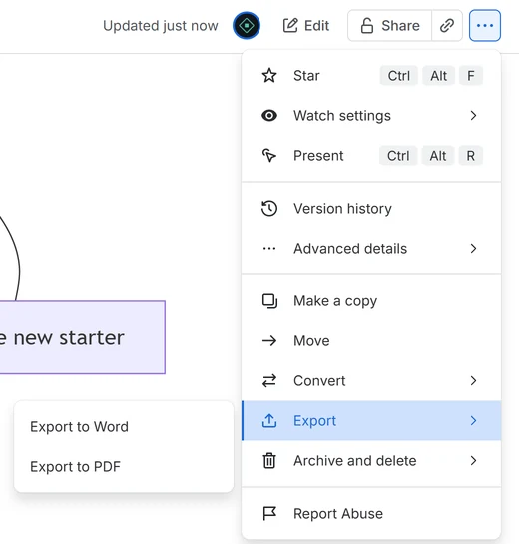Click the Ctrl key hint beside Star
Image resolution: width=519 pixels, height=544 pixels.
click(x=399, y=75)
